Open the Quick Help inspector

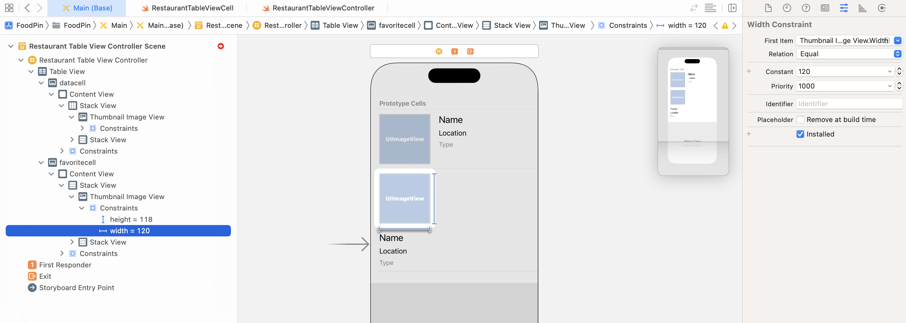click(806, 8)
